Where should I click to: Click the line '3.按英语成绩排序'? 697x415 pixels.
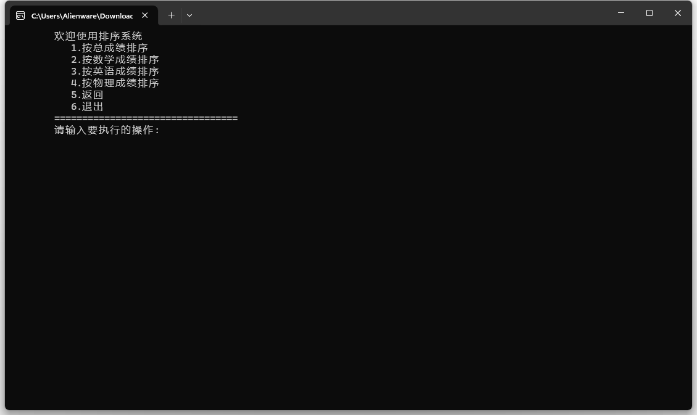[115, 71]
